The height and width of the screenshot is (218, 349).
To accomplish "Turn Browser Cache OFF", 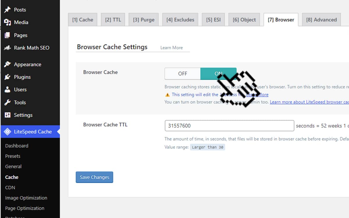I will click(182, 74).
